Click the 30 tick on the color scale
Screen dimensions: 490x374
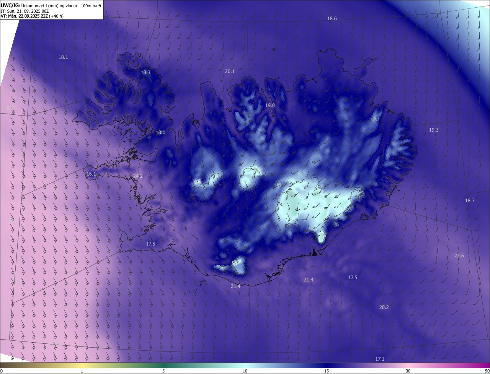point(408,371)
